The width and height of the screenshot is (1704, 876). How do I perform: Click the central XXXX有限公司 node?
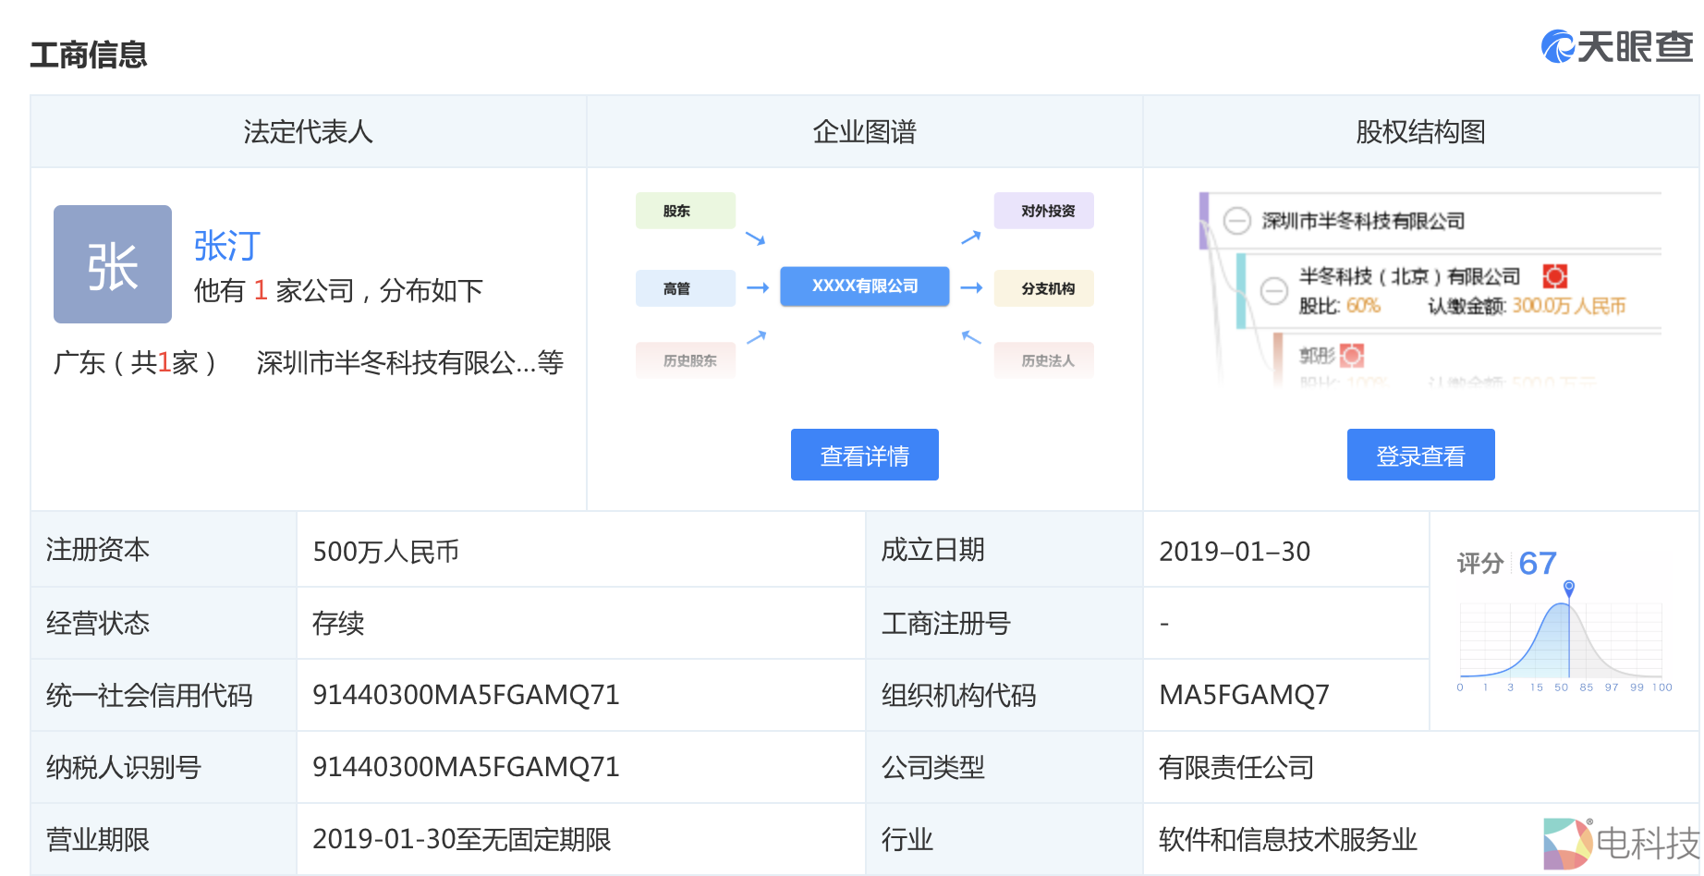(x=864, y=286)
